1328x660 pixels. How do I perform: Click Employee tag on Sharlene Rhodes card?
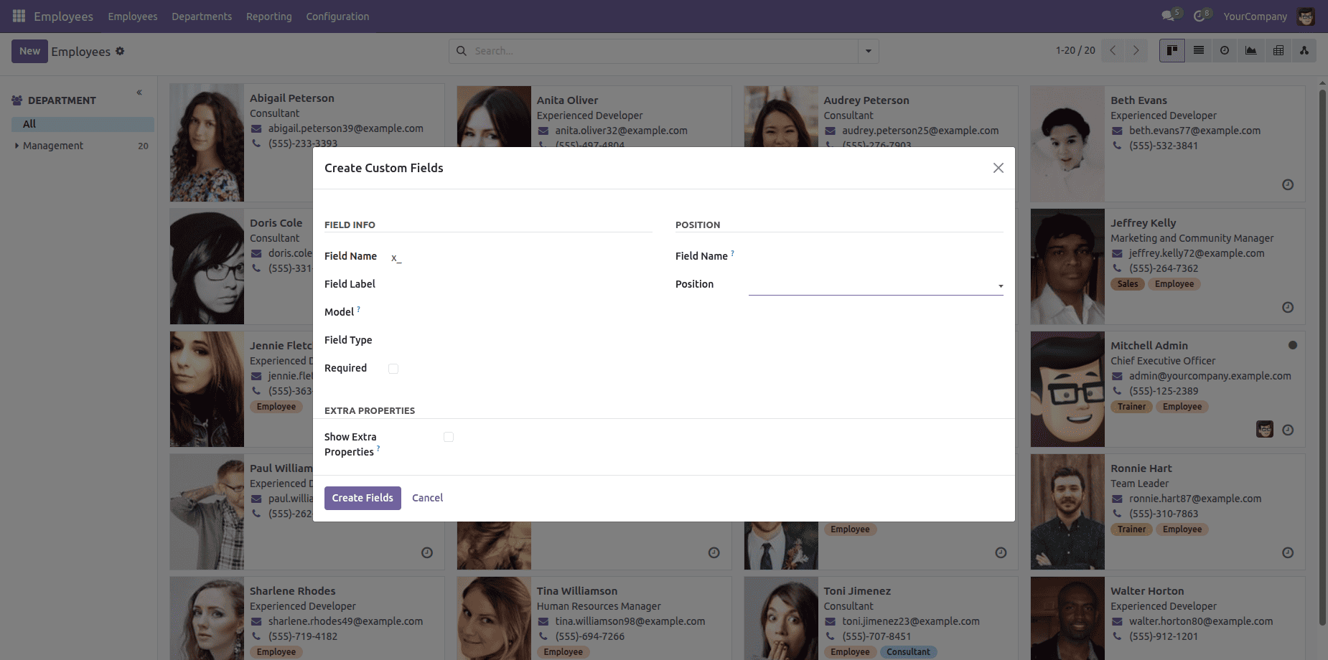coord(276,652)
